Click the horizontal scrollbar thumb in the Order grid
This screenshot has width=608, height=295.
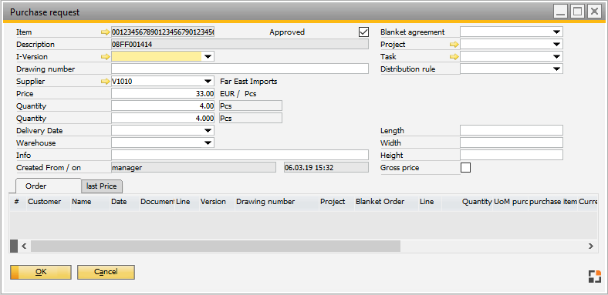(215, 246)
